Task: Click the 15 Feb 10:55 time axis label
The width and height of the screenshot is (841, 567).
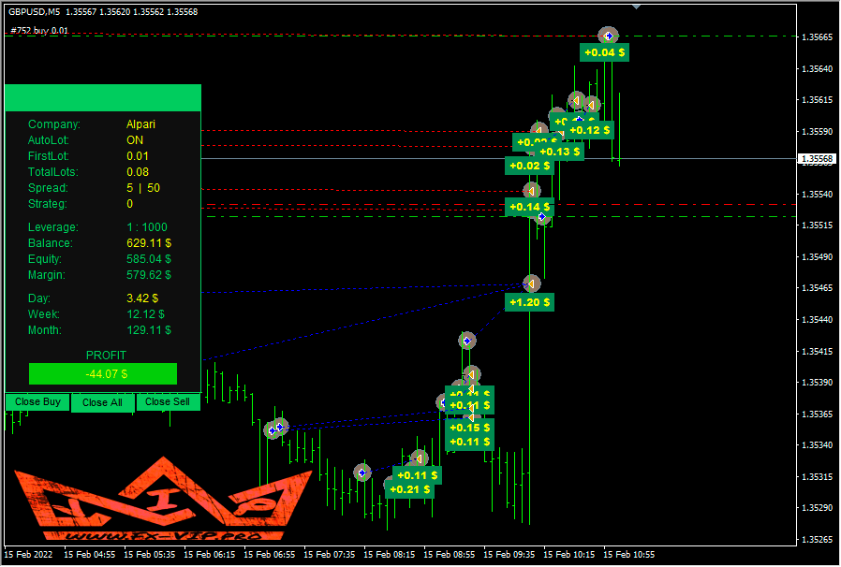Action: coord(629,554)
